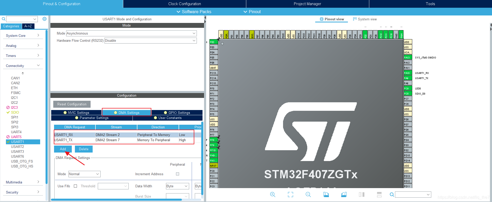Viewport: 492px width, 202px height.
Task: Click the PC8 SDIO_D0 pin
Action: point(408,94)
